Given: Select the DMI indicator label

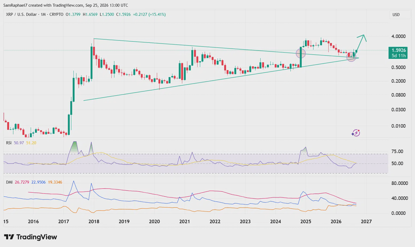Looking at the screenshot, I should click(x=9, y=182).
